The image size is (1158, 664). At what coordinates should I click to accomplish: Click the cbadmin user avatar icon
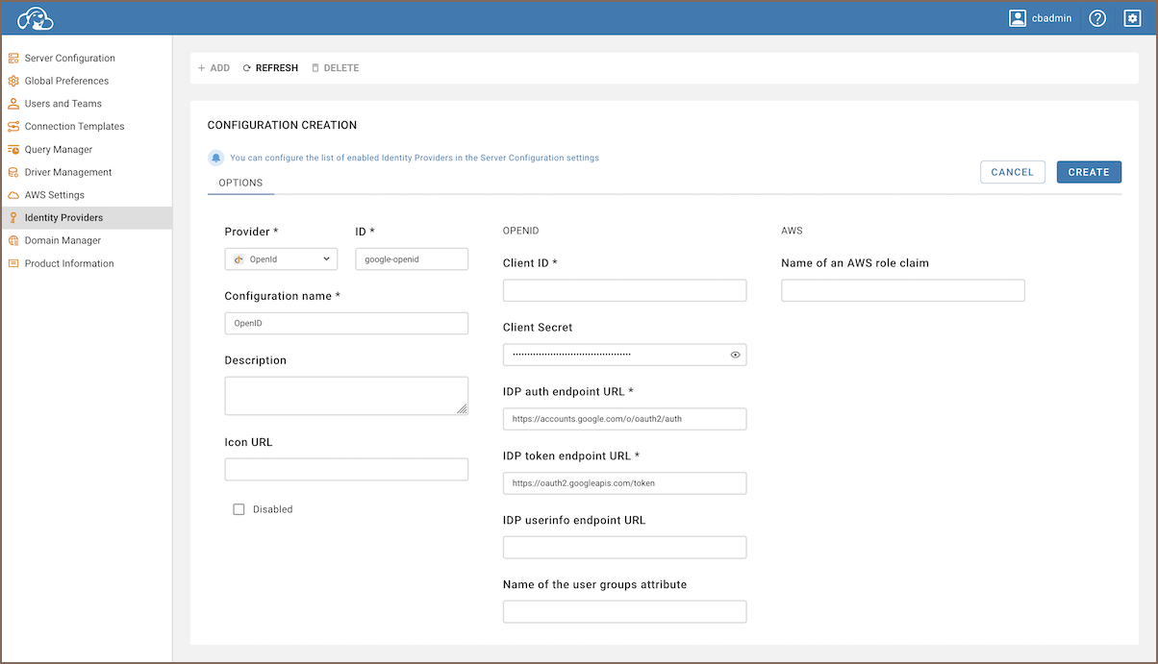(x=1018, y=18)
